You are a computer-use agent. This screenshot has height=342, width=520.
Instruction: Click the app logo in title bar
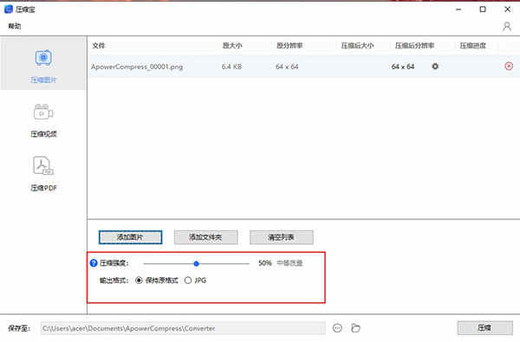(9, 9)
